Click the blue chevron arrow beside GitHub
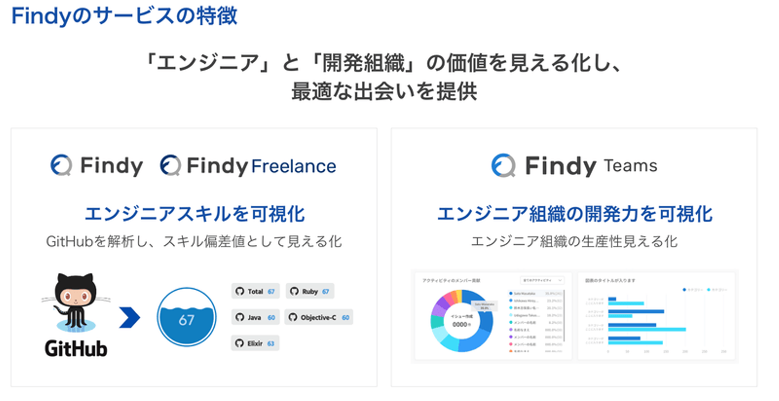Image resolution: width=779 pixels, height=401 pixels. click(x=129, y=317)
